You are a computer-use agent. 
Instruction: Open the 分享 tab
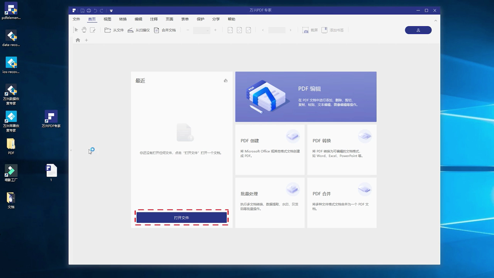click(x=216, y=19)
